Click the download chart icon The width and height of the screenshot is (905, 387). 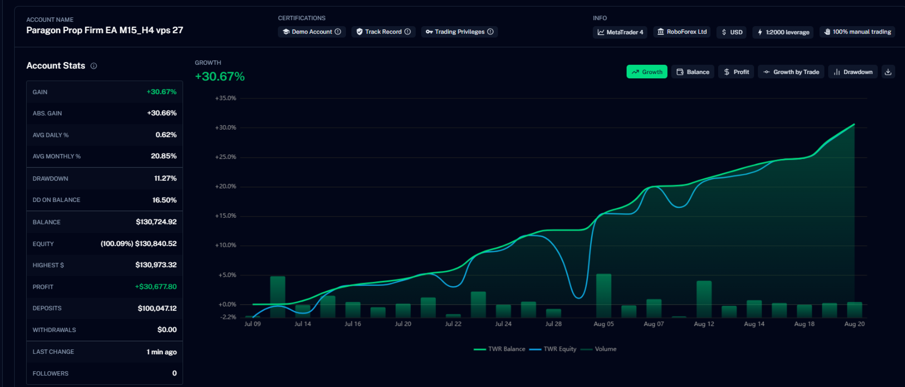click(888, 72)
